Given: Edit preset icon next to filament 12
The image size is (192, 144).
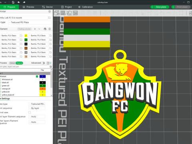Looking at the screenshot, I should tap(50, 56).
